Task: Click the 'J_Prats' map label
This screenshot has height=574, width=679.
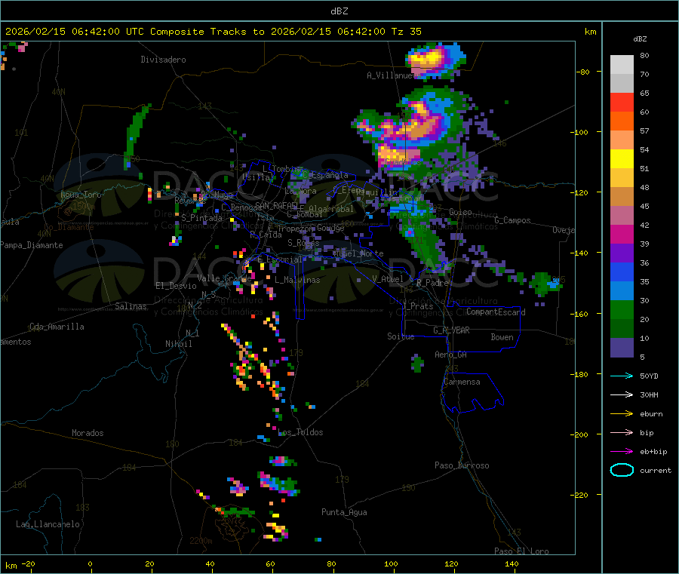Action: tap(418, 306)
